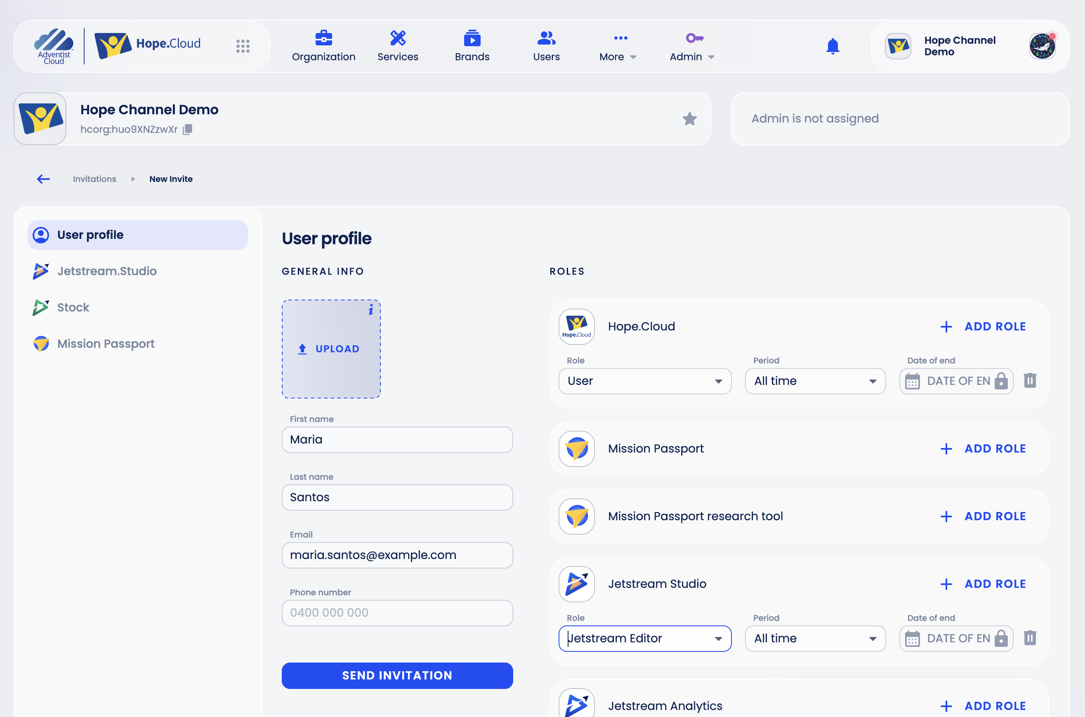Open notifications bell

pyautogui.click(x=833, y=46)
